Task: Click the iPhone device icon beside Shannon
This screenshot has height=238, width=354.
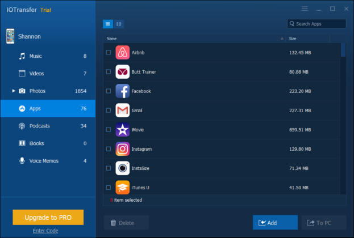Action: pyautogui.click(x=10, y=36)
